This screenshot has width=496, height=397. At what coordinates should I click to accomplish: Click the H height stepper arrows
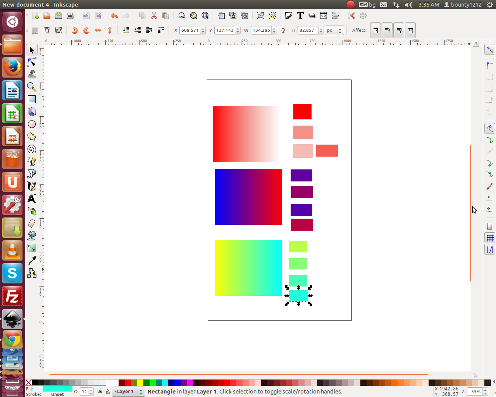[x=321, y=30]
